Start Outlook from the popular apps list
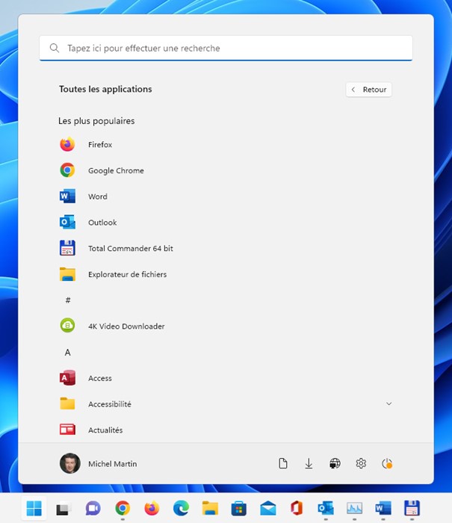The width and height of the screenshot is (452, 523). pos(102,223)
